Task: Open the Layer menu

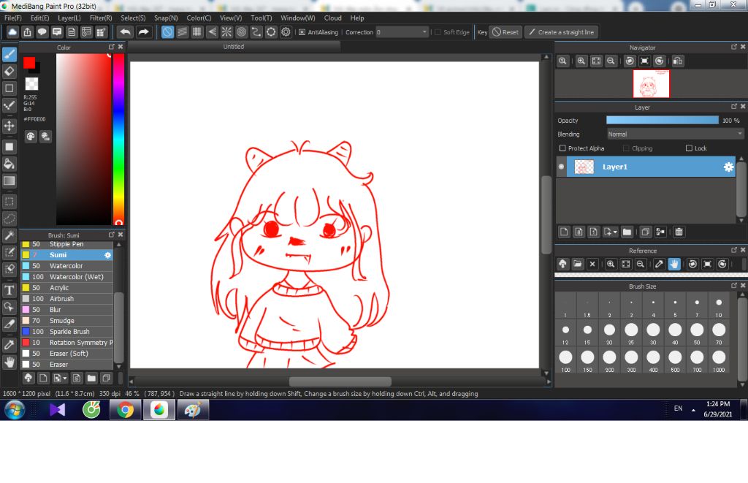Action: tap(69, 18)
